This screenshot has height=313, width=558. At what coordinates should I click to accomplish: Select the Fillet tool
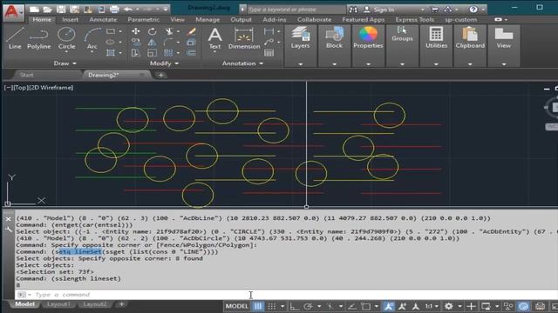pyautogui.click(x=168, y=43)
